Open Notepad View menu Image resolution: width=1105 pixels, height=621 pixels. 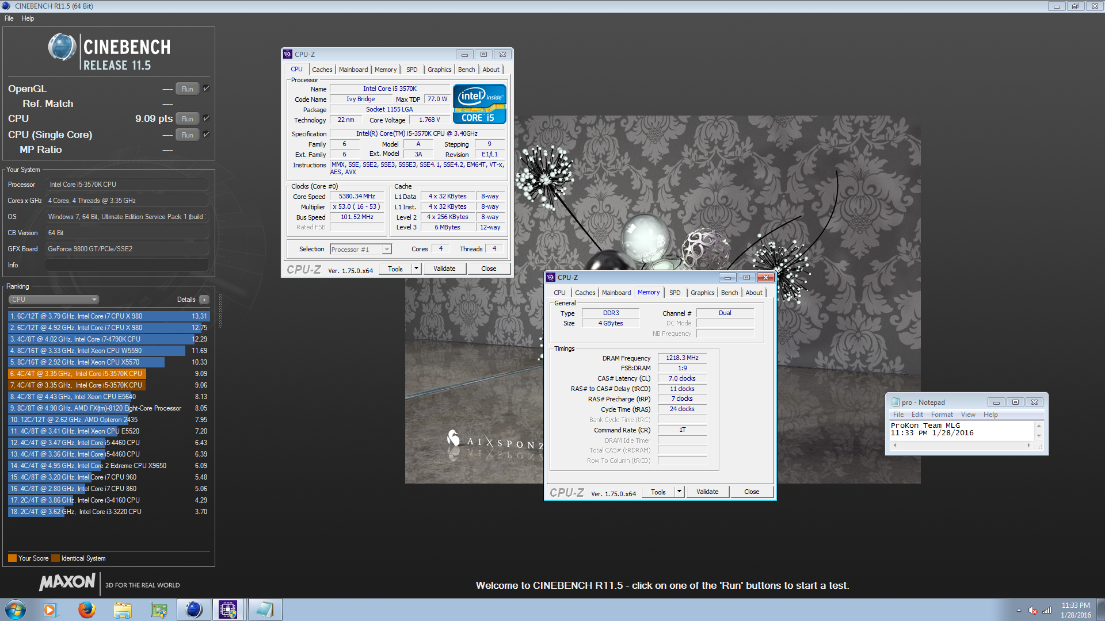[968, 415]
